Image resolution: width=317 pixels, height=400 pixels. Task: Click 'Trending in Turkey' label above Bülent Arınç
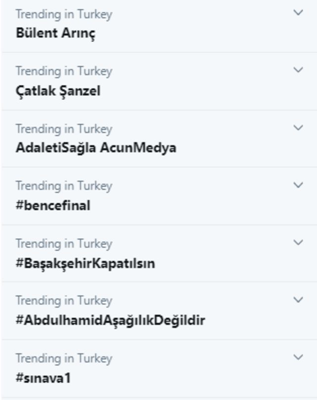point(64,14)
